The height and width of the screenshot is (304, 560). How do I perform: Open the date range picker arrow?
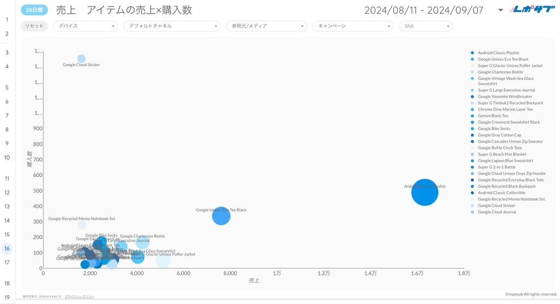[500, 10]
